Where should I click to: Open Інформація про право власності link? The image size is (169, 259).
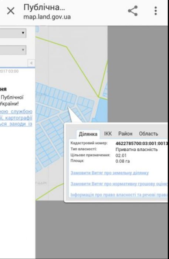point(119,195)
